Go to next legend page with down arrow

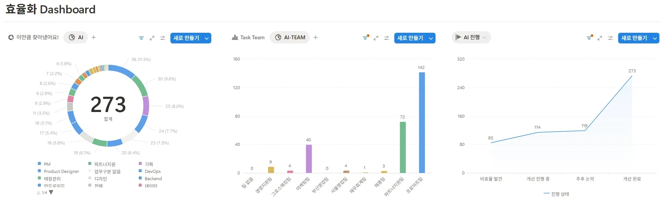[x=51, y=192]
